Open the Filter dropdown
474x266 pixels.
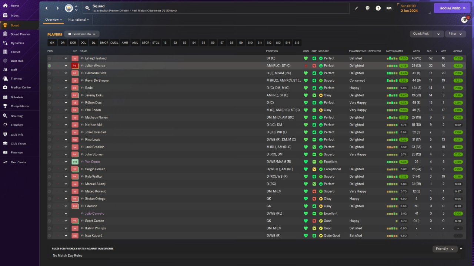[455, 34]
